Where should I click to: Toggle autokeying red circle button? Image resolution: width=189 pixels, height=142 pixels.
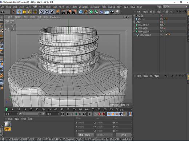click(99, 114)
